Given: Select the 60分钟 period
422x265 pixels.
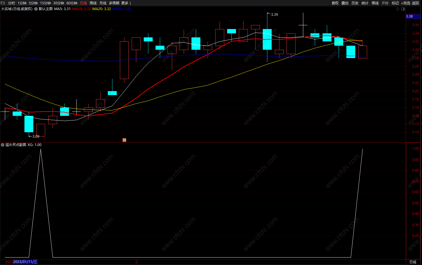Looking at the screenshot, I should tap(72, 3).
